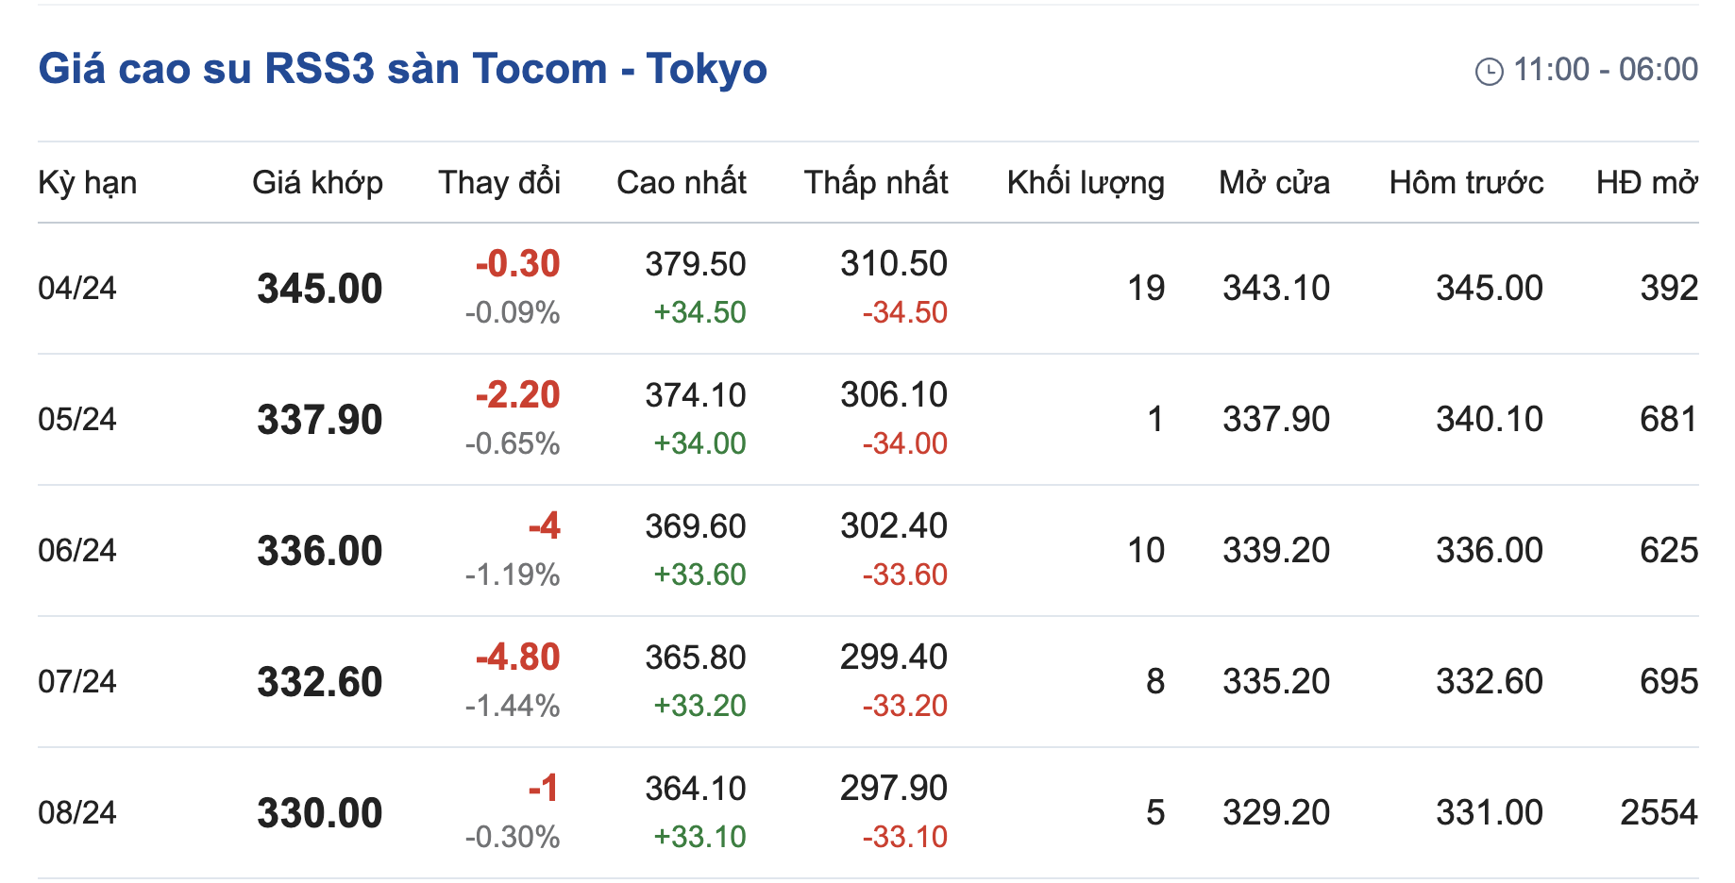This screenshot has height=883, width=1735.
Task: Click the Thay đổi column header
Action: 498,182
